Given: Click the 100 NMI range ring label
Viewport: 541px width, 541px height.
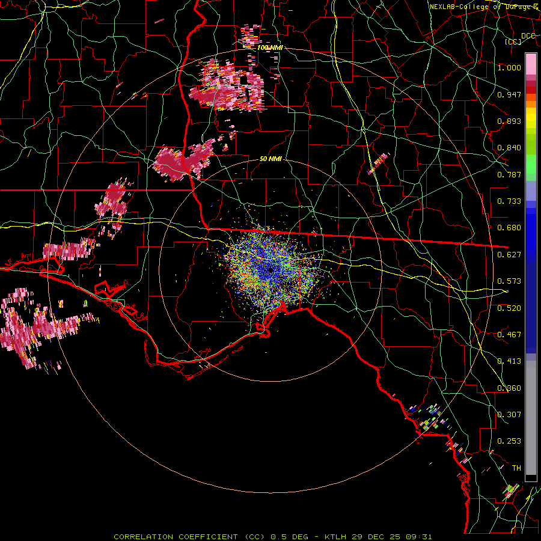Looking at the screenshot, I should coord(270,47).
